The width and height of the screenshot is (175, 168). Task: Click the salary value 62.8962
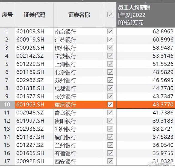tap(163, 31)
